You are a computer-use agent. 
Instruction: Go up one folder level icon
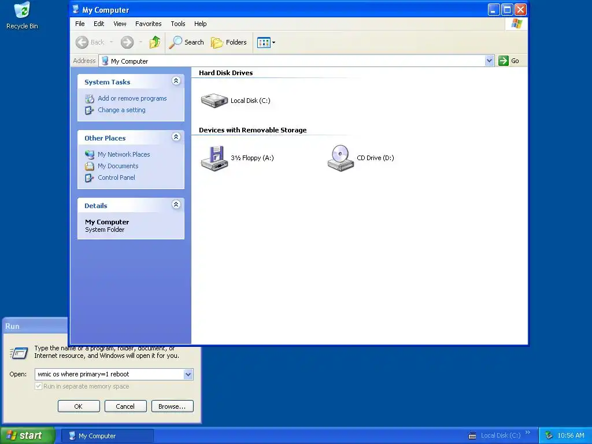point(154,42)
